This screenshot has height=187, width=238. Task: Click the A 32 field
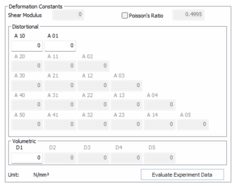[x=93, y=124]
